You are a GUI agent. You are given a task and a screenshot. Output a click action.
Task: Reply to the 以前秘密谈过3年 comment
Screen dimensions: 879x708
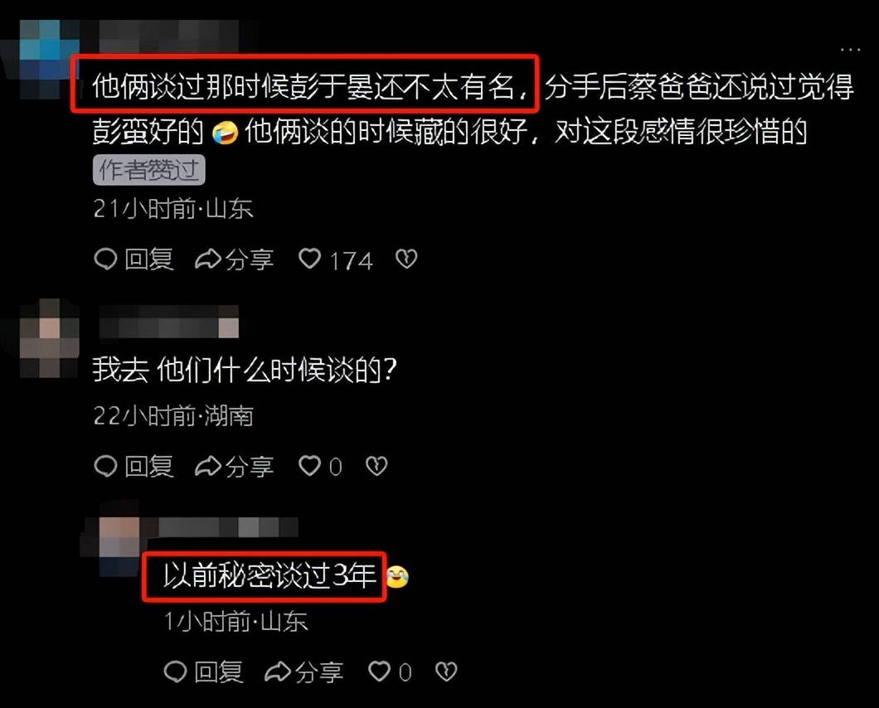click(203, 671)
